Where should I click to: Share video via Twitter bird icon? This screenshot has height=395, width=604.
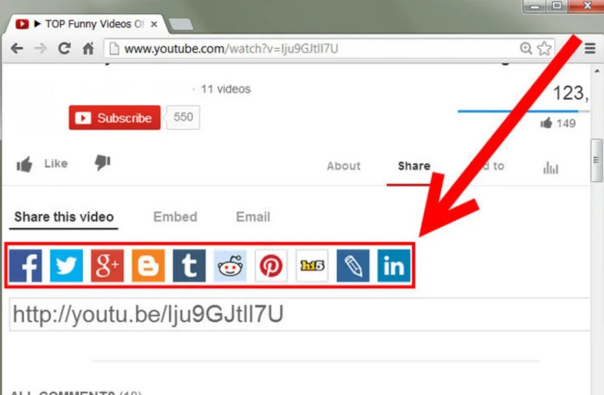pyautogui.click(x=66, y=265)
